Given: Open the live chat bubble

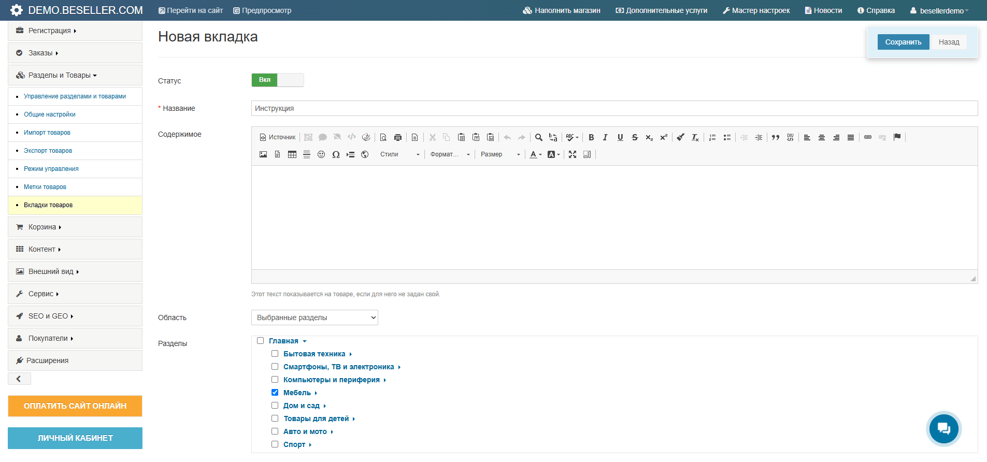Looking at the screenshot, I should tap(943, 428).
